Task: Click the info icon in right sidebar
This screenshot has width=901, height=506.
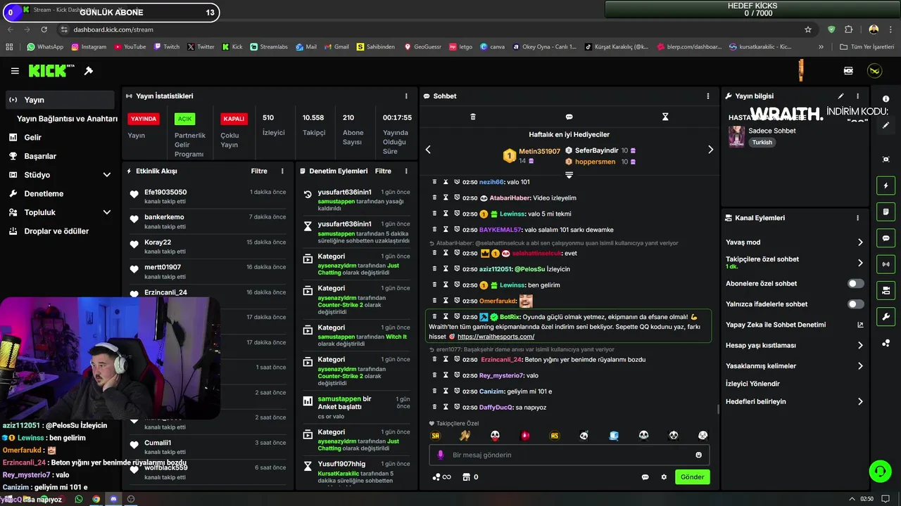Action: (886, 99)
